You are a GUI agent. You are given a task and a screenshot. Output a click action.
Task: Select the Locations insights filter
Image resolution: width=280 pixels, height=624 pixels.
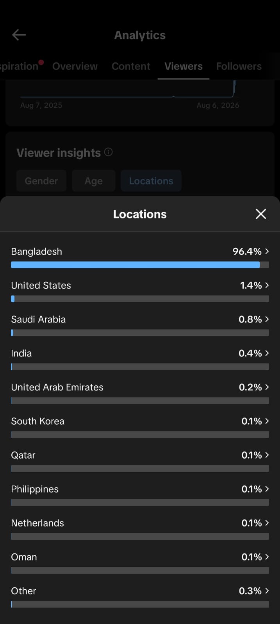point(151,181)
